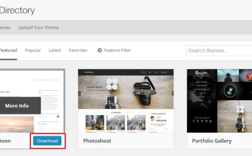The width and height of the screenshot is (252, 156).
Task: Select the Featured tab
Action: tap(8, 50)
